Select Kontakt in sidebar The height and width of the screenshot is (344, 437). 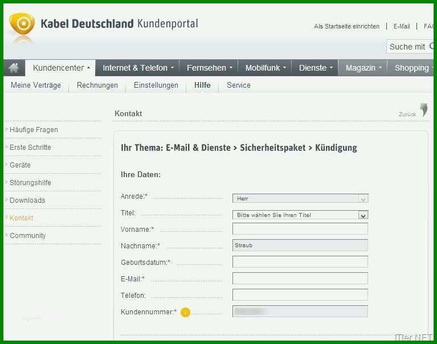[21, 218]
